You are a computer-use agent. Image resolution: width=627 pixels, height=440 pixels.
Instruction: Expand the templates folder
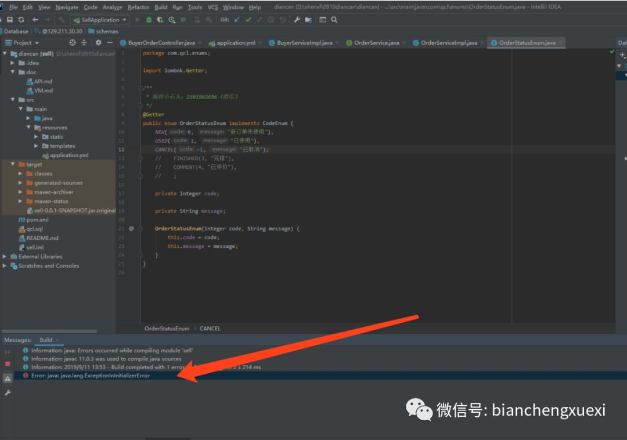point(36,146)
